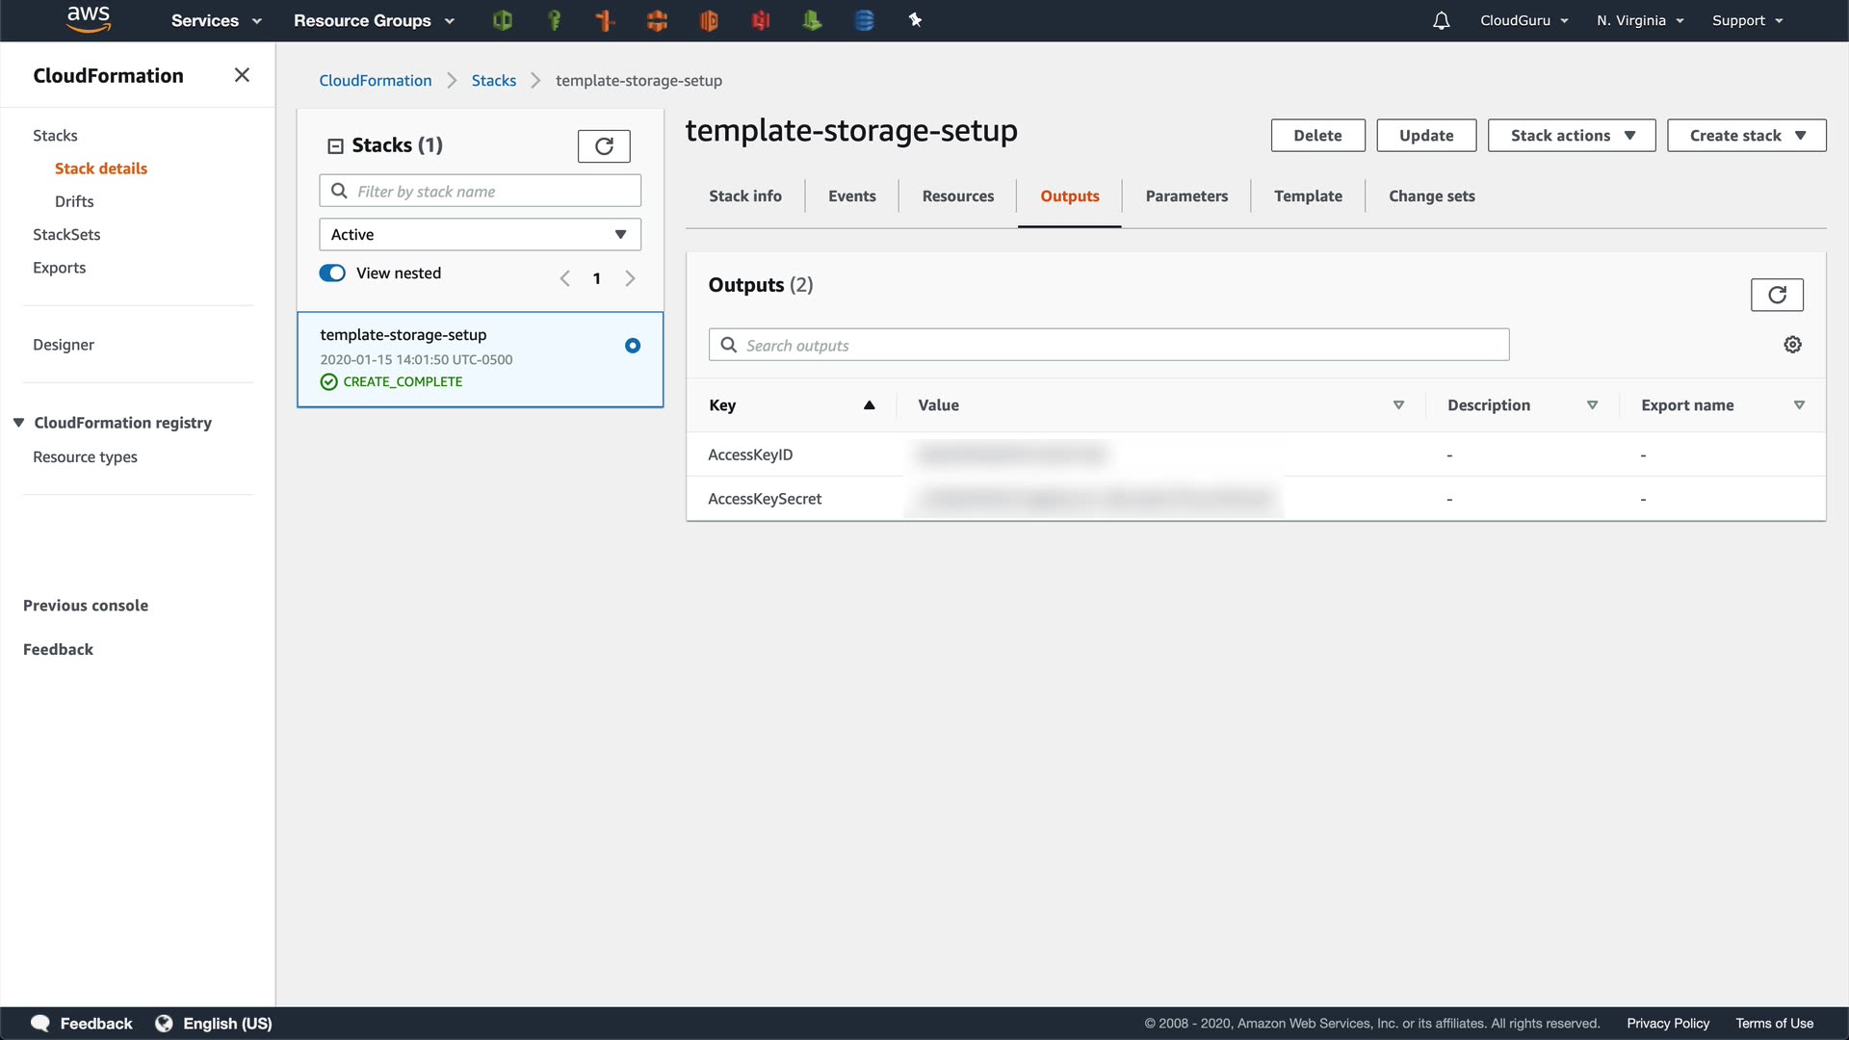Image resolution: width=1849 pixels, height=1040 pixels.
Task: Select the template-storage-setup stack radio button
Action: (x=633, y=346)
